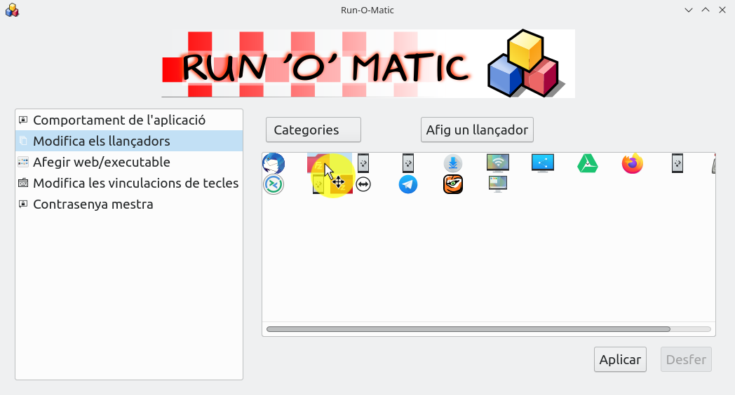Viewport: 735px width, 395px height.
Task: Select the TeamViewer double-arrow launcher
Action: point(363,184)
